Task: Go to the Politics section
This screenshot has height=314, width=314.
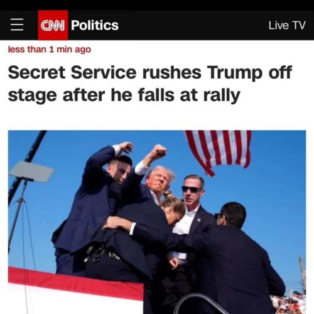Action: (x=95, y=25)
